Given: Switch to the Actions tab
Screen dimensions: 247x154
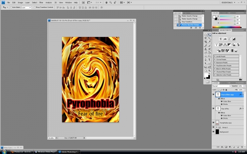Looking at the screenshot, I should tap(187, 13).
